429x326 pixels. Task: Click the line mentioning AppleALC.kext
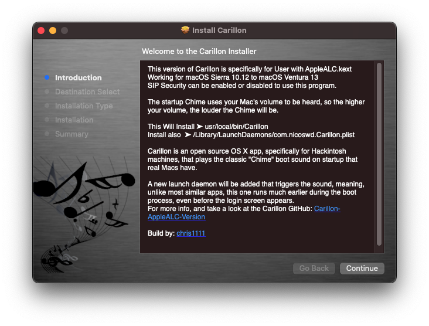tap(250, 69)
